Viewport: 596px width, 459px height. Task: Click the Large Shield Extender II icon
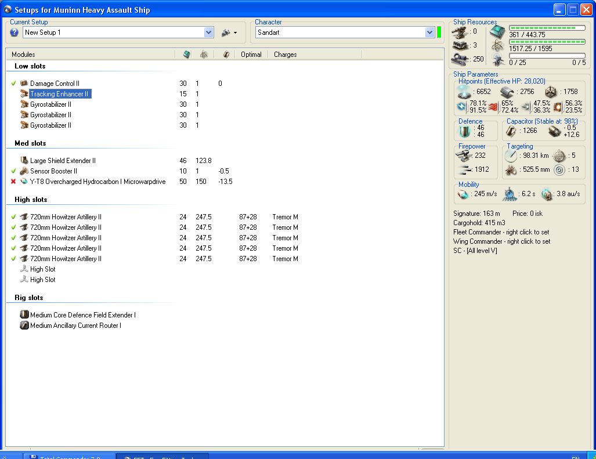(x=24, y=160)
